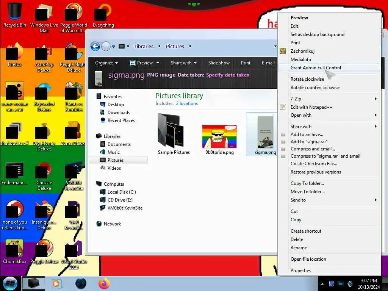This screenshot has width=388, height=291.
Task: Launch Insaniquarium Deluxe desktop icon
Action: (x=44, y=215)
